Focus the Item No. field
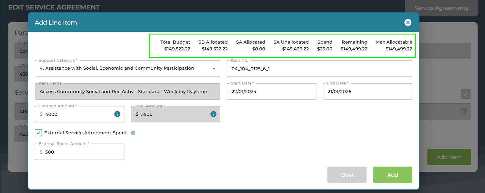 point(319,69)
